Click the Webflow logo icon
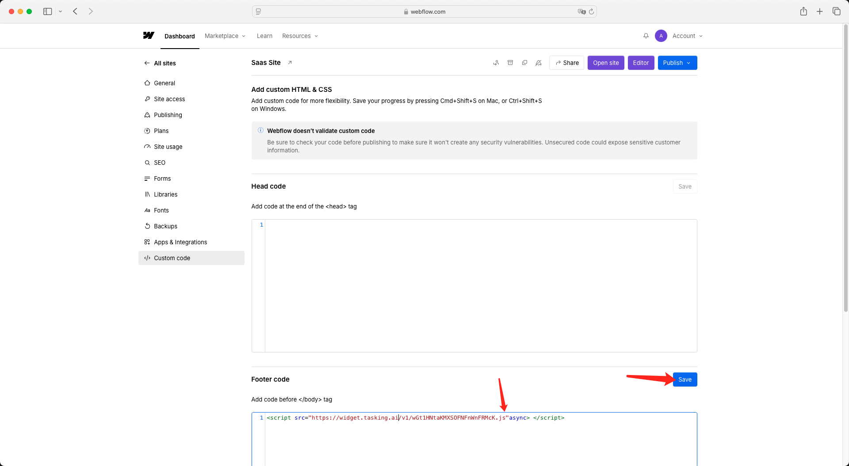The width and height of the screenshot is (849, 466). (149, 35)
